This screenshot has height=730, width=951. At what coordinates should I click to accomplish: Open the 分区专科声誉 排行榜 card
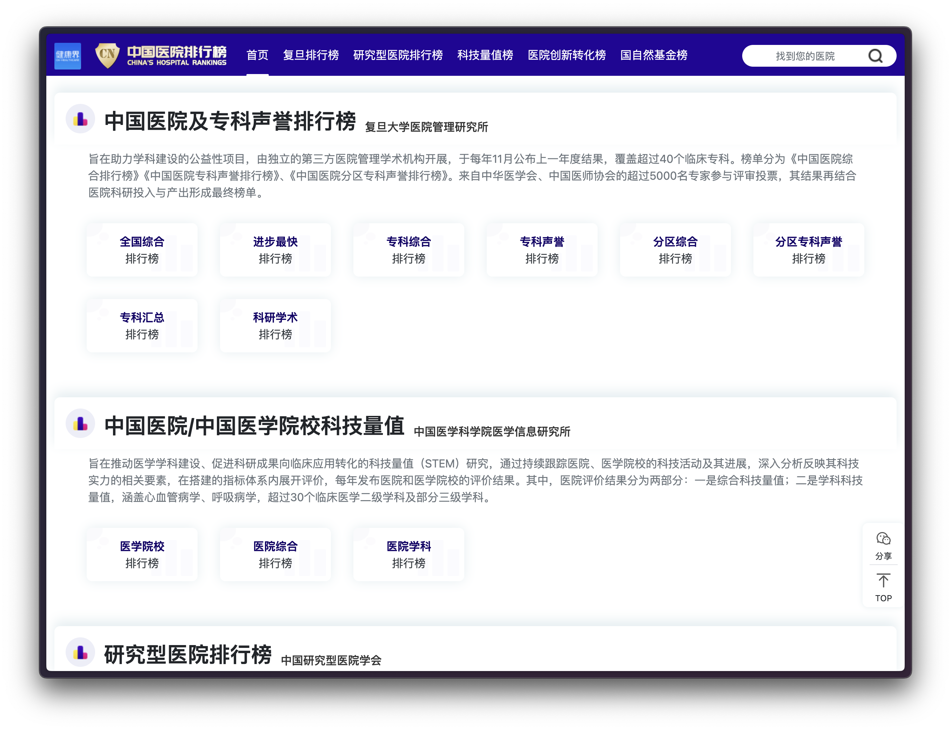click(x=809, y=250)
